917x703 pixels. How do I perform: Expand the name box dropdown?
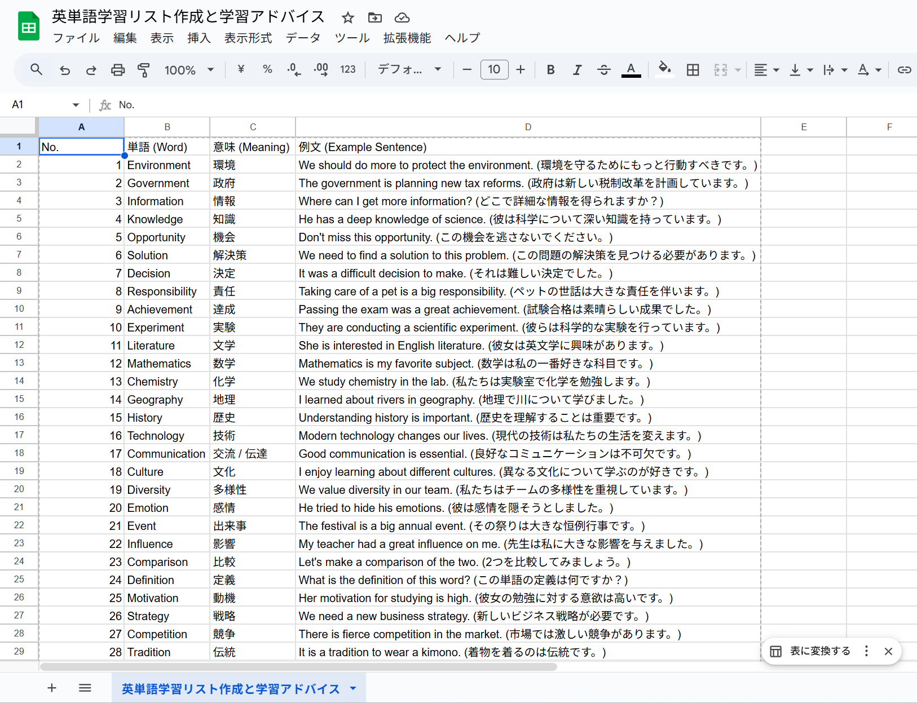(76, 105)
